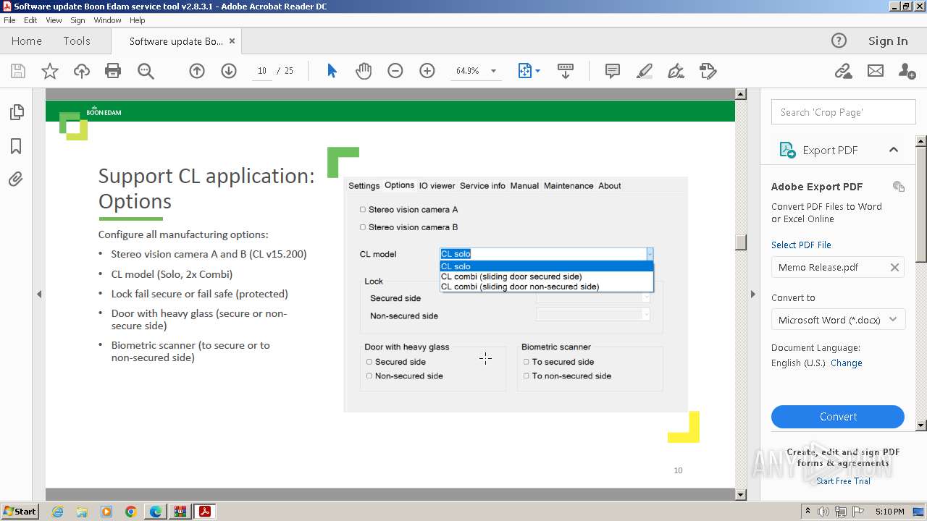Viewport: 927px width, 521px height.
Task: Go to the next page arrow
Action: tap(229, 71)
